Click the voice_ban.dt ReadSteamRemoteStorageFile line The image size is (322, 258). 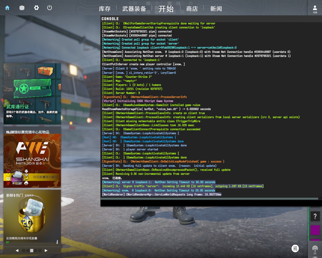(x=156, y=109)
